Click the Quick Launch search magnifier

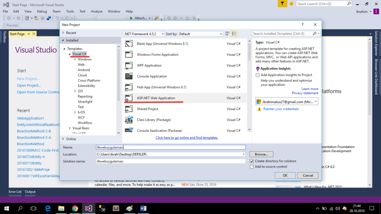pos(349,4)
